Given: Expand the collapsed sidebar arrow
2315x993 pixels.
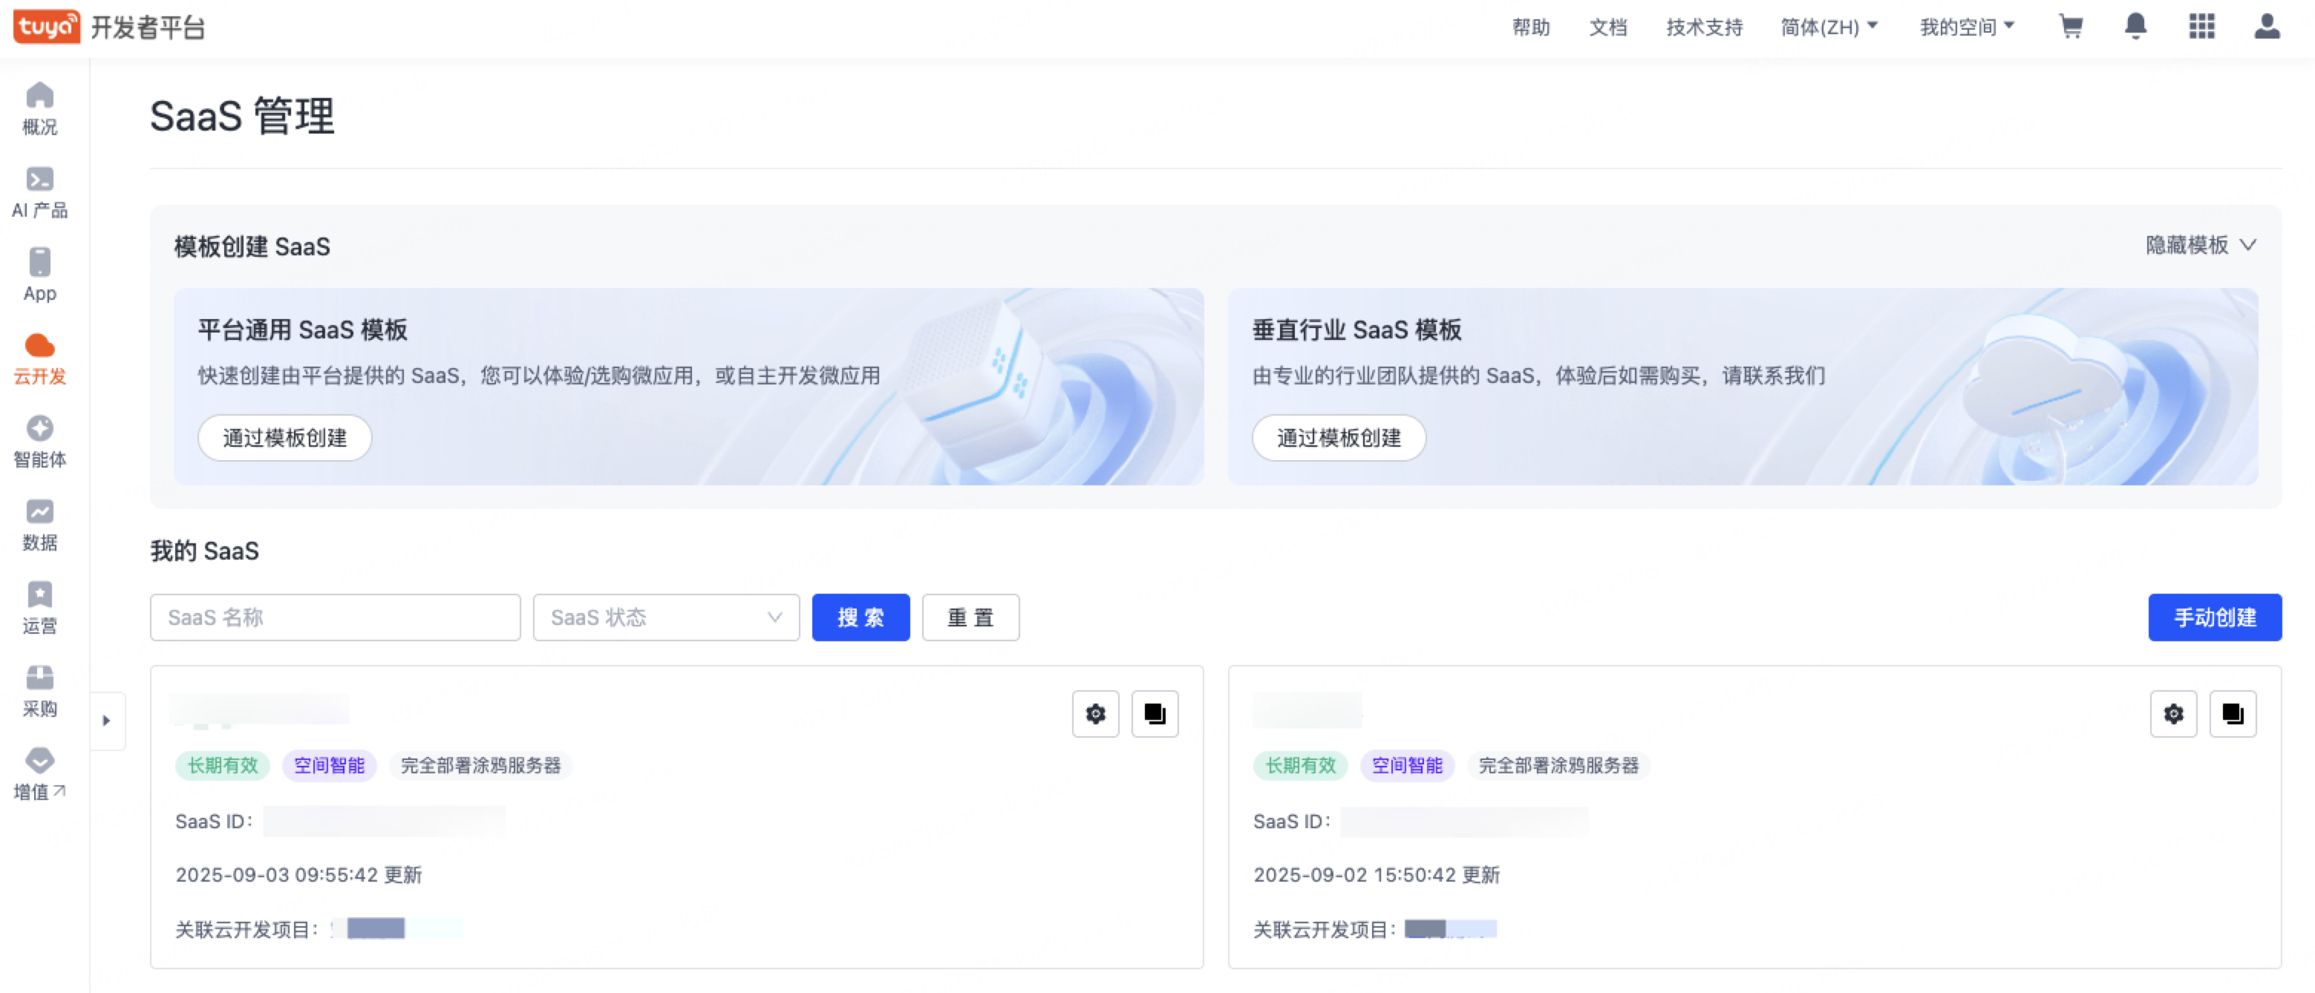Looking at the screenshot, I should point(106,721).
